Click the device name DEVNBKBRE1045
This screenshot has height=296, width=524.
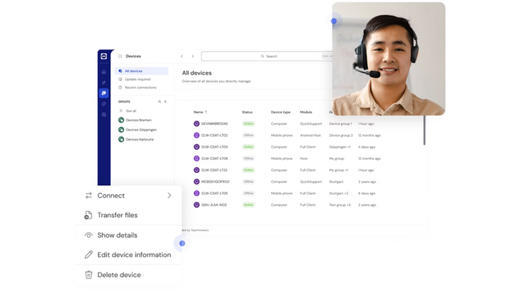pos(214,124)
